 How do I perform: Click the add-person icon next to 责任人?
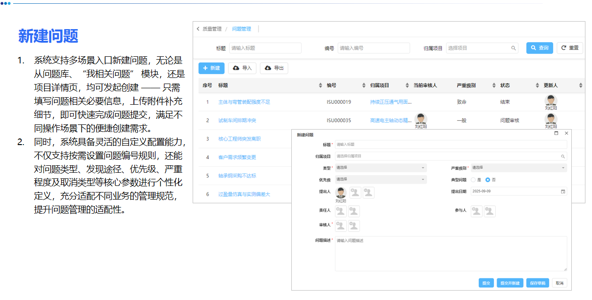pos(340,211)
